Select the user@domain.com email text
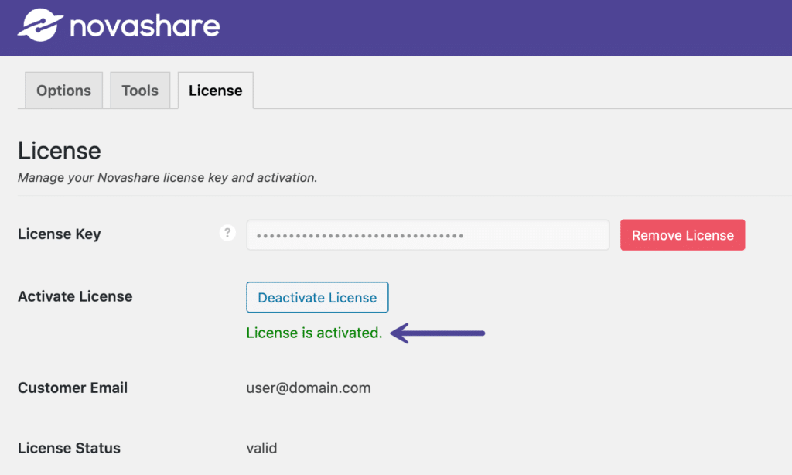 (309, 388)
